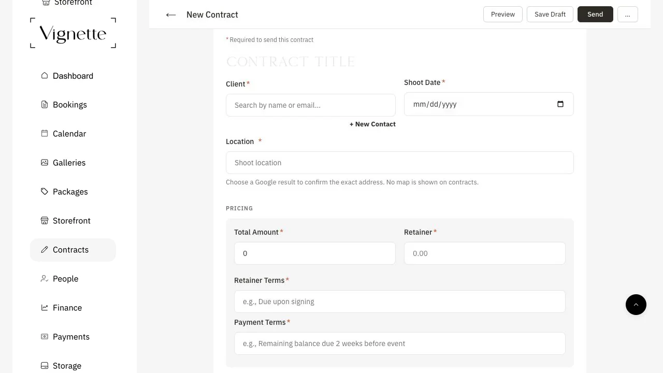Click the Send button
Image resolution: width=663 pixels, height=373 pixels.
click(595, 15)
